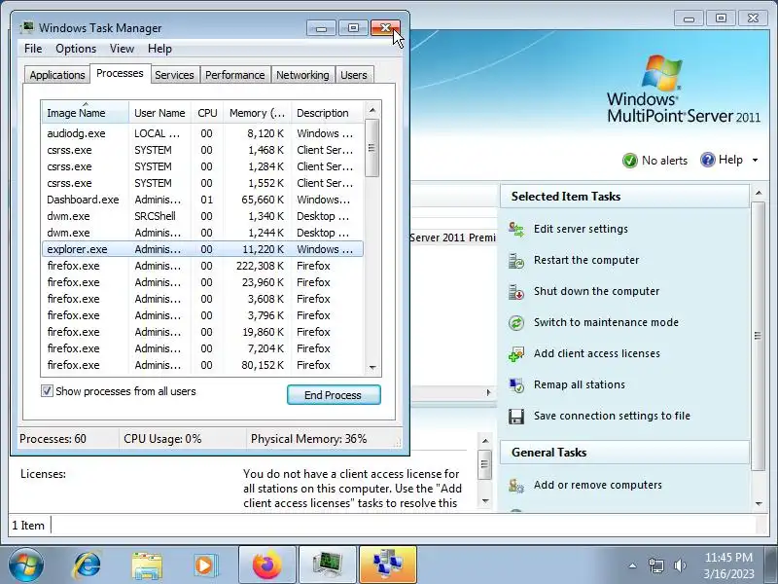Click the Task Manager title bar icon
778x584 pixels.
pyautogui.click(x=27, y=27)
